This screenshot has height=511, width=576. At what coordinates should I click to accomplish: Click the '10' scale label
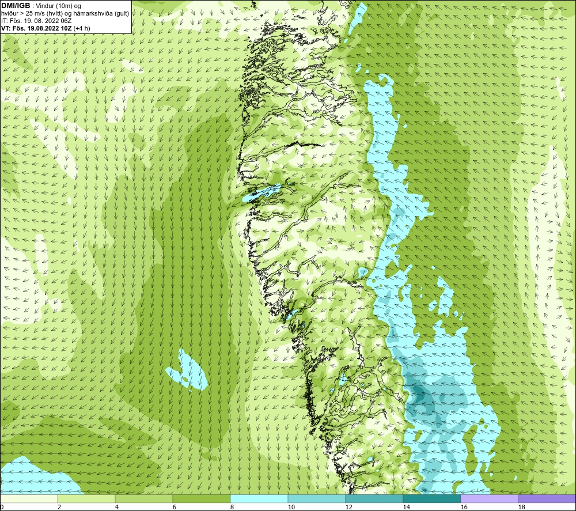pos(291,508)
